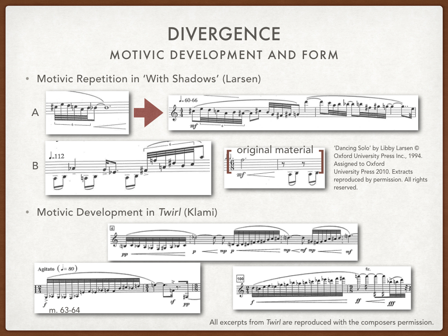Click the 'Dancing Solo' by Libby Larsen copyright text
This screenshot has width=448, height=336.
click(381, 168)
